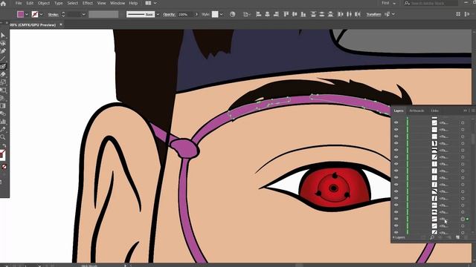This screenshot has width=476, height=267.
Task: Click Vertical Distribute Bottom icon
Action: (330, 14)
